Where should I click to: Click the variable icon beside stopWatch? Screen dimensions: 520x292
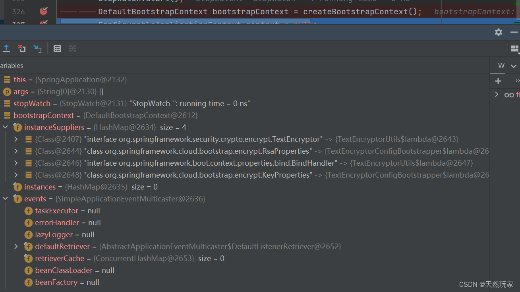click(x=7, y=103)
